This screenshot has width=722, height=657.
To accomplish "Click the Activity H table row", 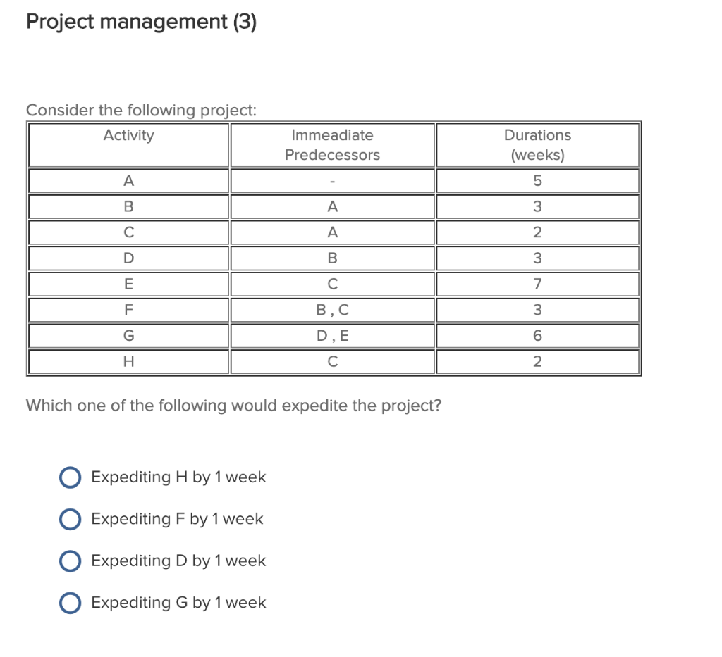I will click(x=128, y=361).
